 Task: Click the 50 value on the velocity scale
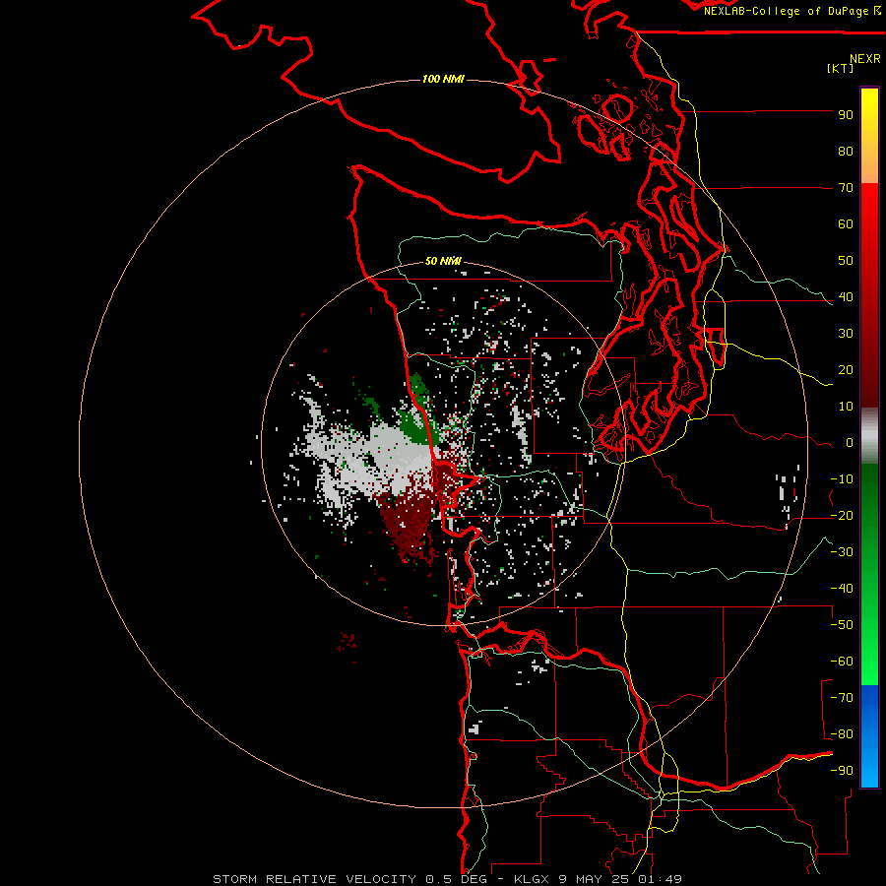pyautogui.click(x=846, y=261)
